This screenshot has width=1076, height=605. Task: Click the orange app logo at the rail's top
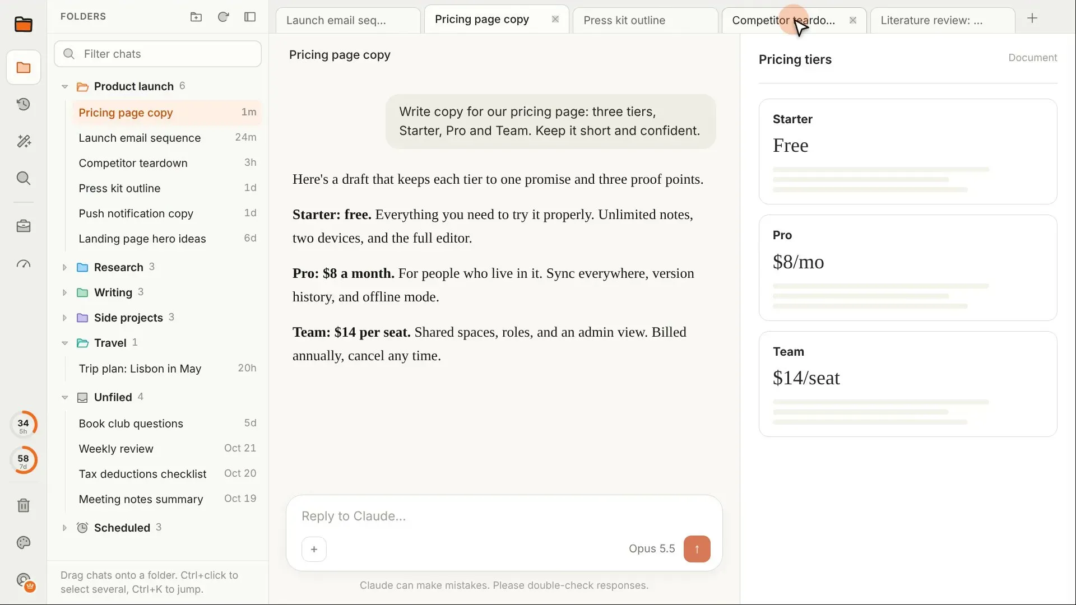coord(24,24)
